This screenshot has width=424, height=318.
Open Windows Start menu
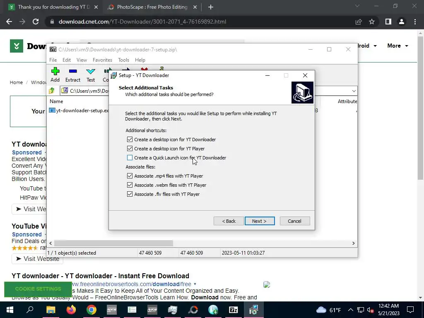[x=10, y=310]
